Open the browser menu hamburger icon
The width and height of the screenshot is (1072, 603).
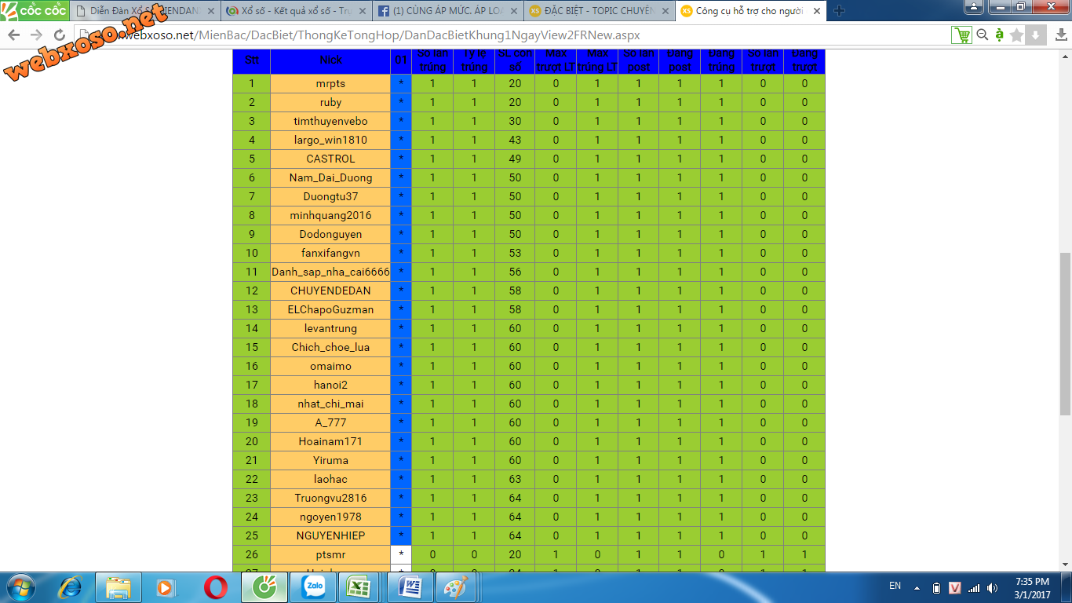(1057, 35)
